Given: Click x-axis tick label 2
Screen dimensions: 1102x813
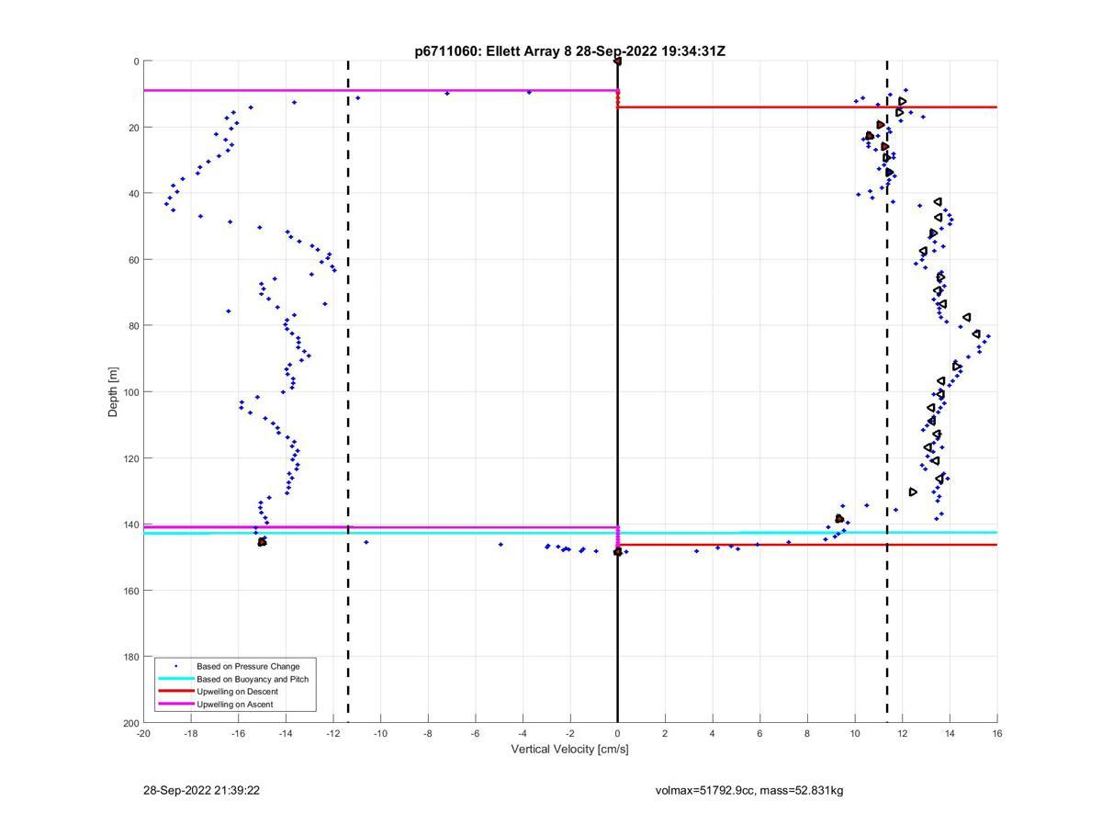Looking at the screenshot, I should pyautogui.click(x=665, y=733).
